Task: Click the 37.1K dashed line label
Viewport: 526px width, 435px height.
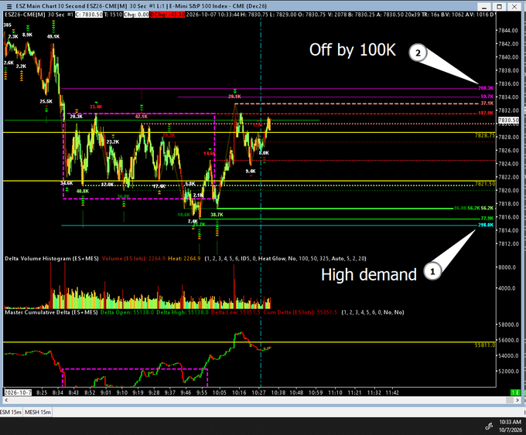Action: pyautogui.click(x=487, y=104)
